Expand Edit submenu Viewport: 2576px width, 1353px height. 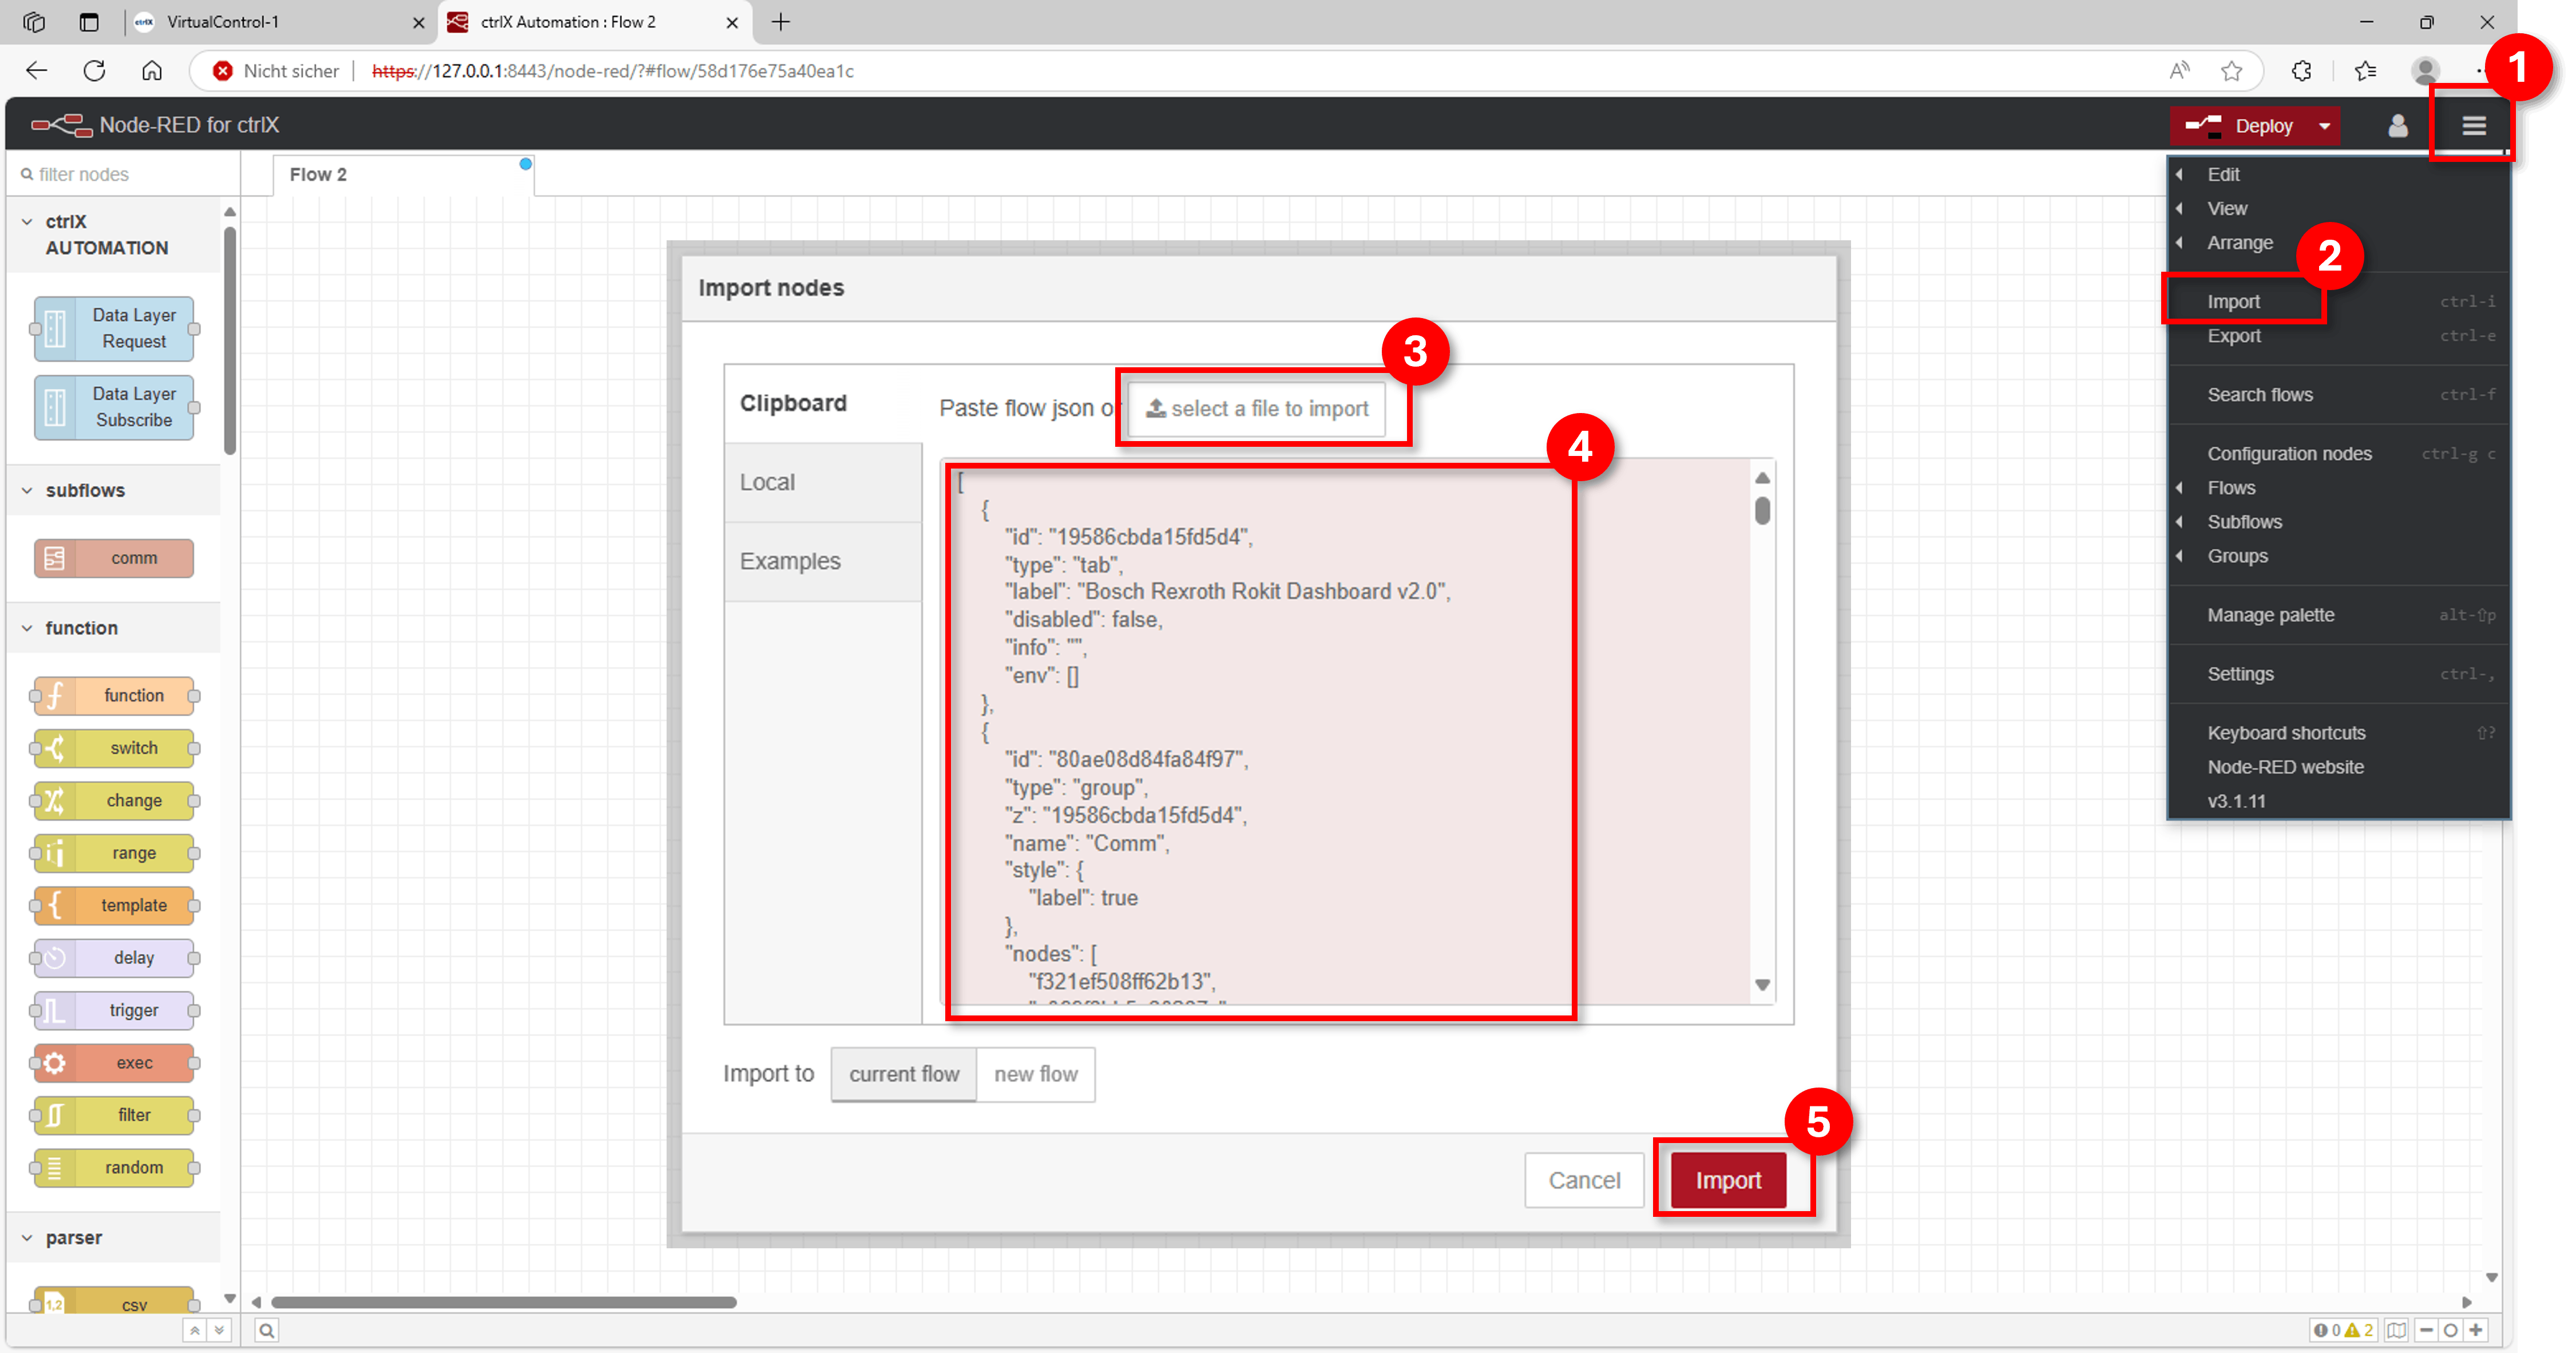[x=2338, y=174]
